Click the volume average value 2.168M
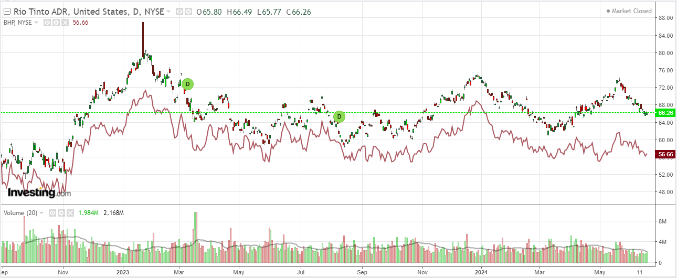The width and height of the screenshot is (677, 278). coord(113,213)
